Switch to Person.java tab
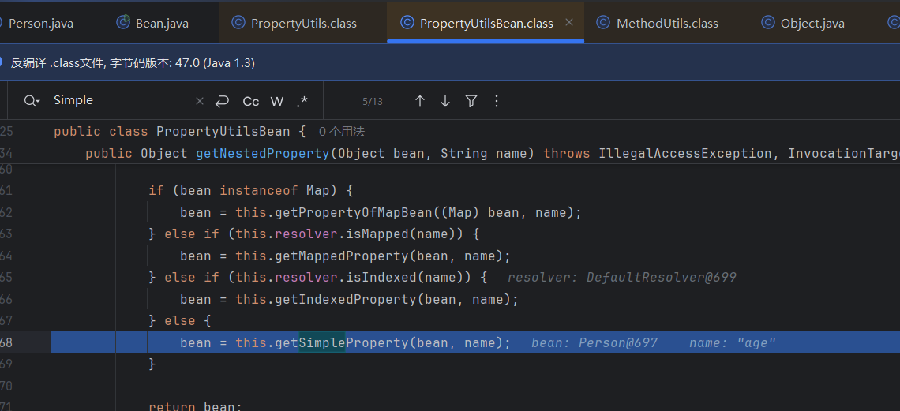The height and width of the screenshot is (411, 900). [40, 23]
